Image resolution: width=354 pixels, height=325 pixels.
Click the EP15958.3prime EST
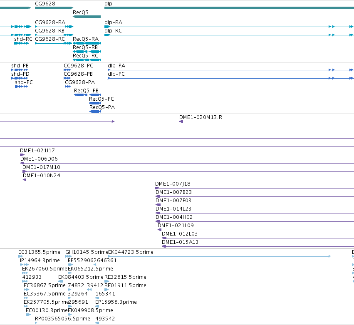(97, 306)
